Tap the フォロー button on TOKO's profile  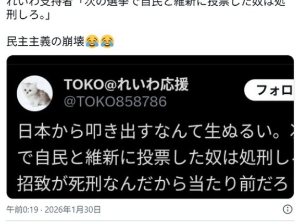tap(269, 90)
